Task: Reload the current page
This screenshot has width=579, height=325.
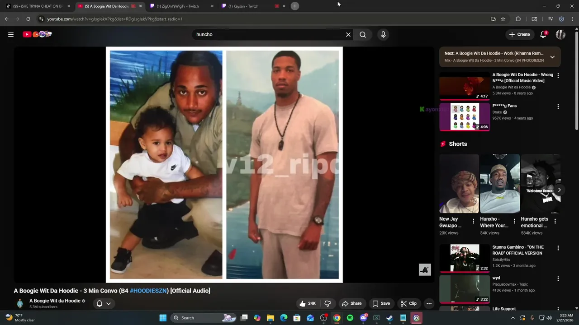Action: [28, 19]
